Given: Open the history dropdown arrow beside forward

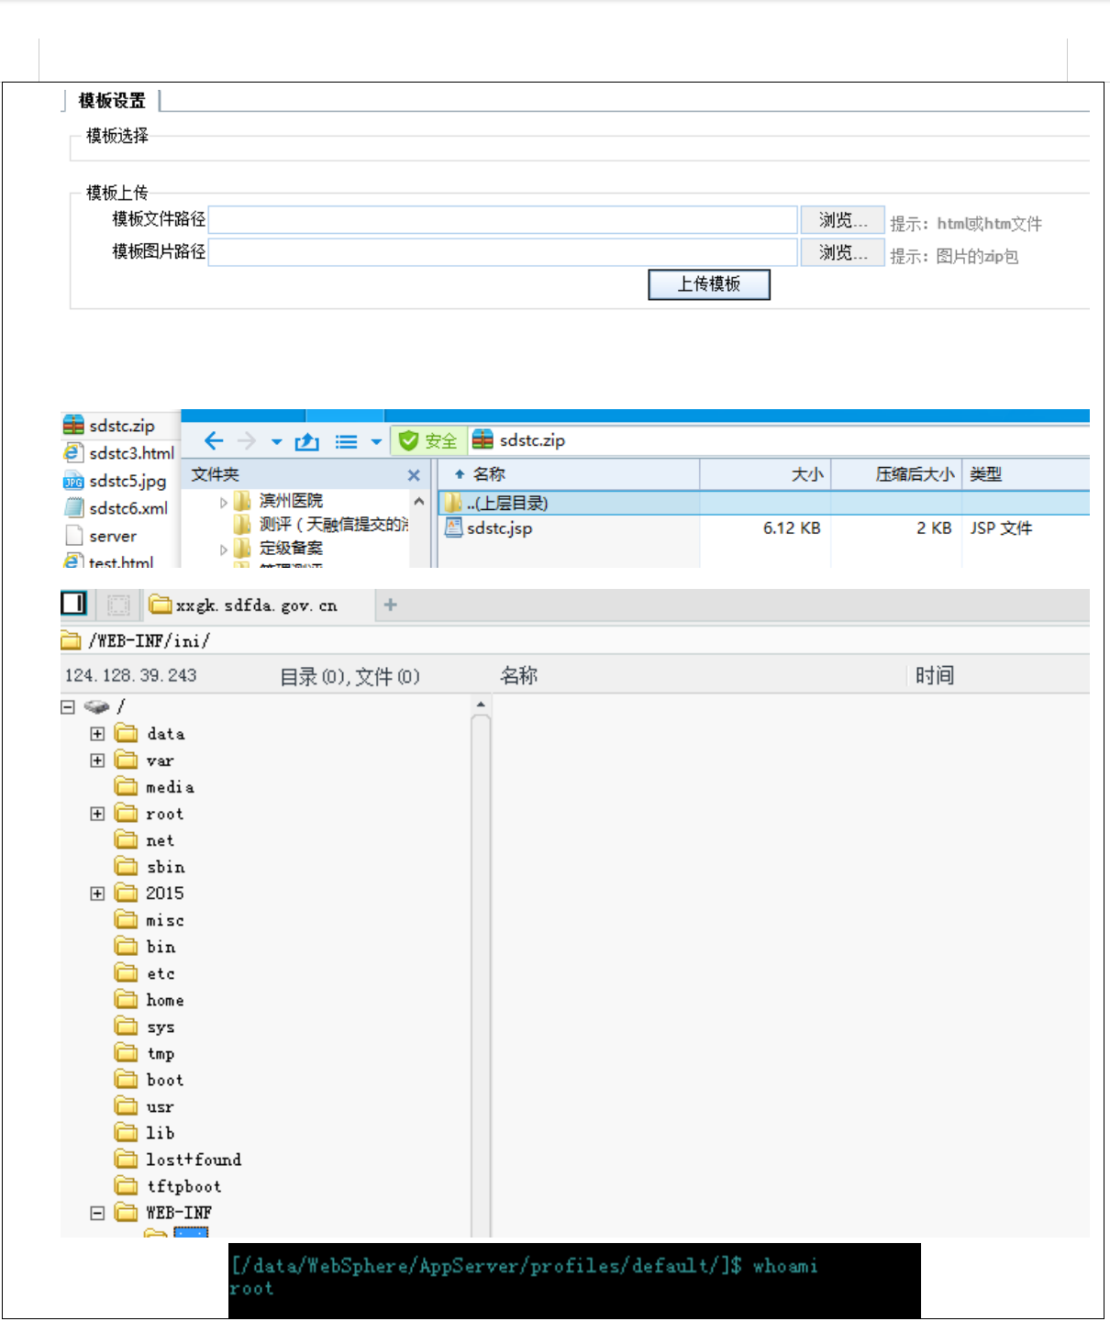Looking at the screenshot, I should 277,442.
